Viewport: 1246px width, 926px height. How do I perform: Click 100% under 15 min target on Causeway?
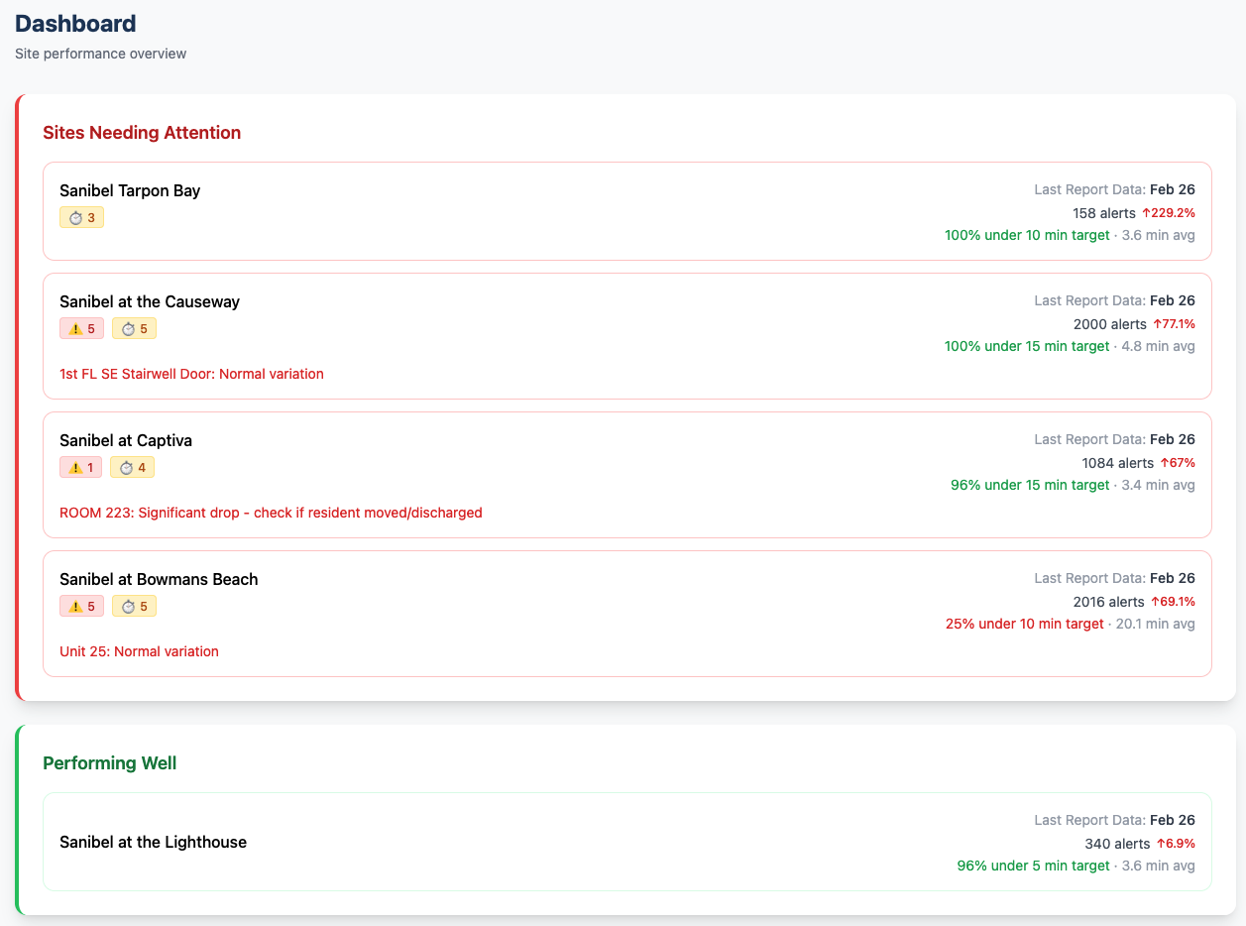pyautogui.click(x=1027, y=346)
